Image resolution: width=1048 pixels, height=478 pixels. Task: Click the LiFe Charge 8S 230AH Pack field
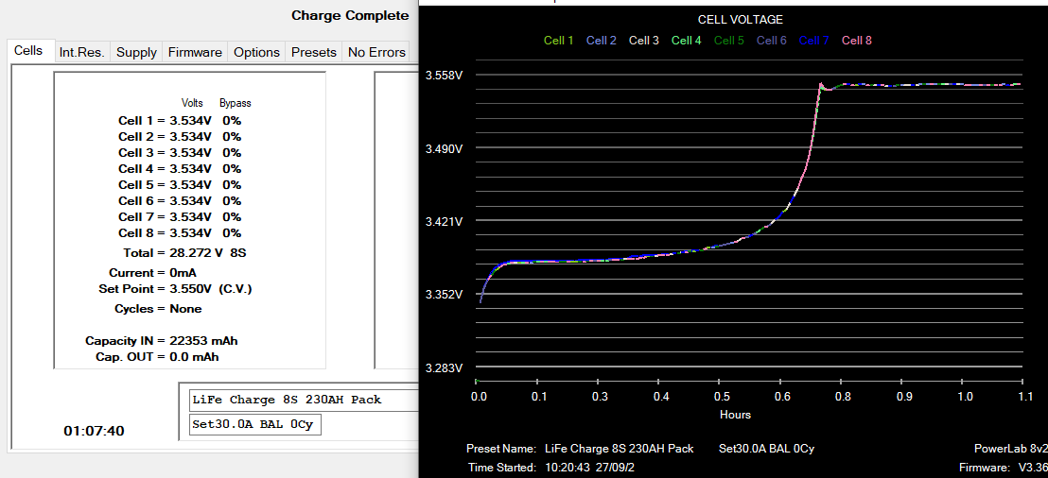pos(301,400)
